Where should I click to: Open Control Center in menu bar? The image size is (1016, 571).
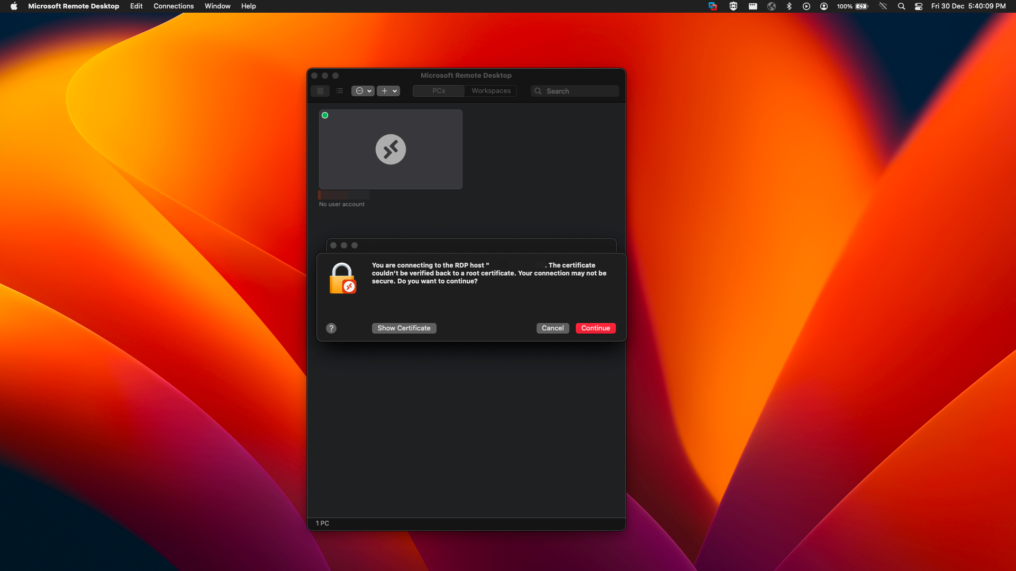[x=919, y=6]
